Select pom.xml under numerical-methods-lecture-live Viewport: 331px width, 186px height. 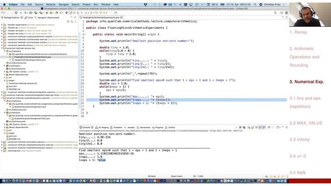click(x=12, y=86)
